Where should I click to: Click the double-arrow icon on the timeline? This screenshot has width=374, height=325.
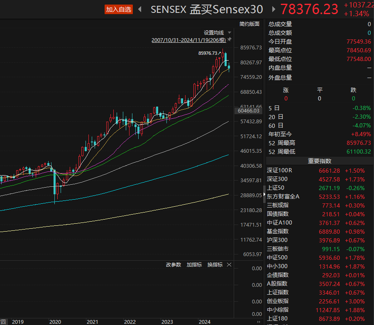pyautogui.click(x=259, y=322)
